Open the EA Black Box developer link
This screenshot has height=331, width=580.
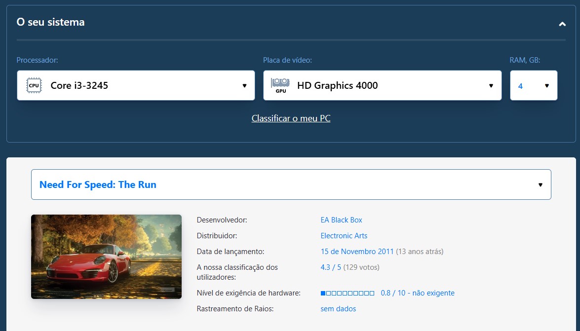(x=341, y=220)
